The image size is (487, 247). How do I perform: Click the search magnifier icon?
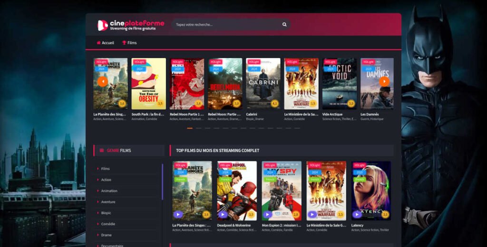284,25
